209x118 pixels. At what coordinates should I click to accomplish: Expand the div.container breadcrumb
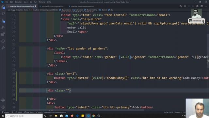pos(65,10)
